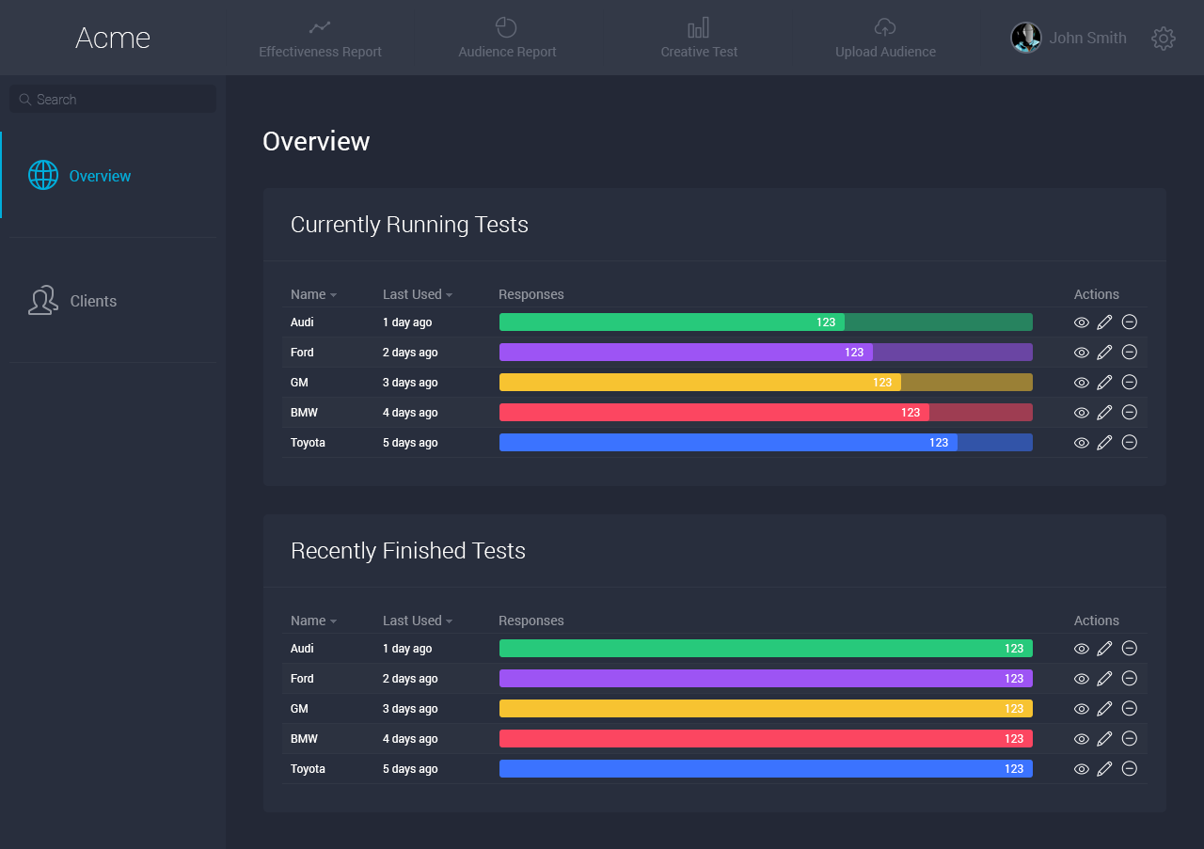Click the remove icon for running Ford test
The image size is (1204, 849).
tap(1130, 353)
